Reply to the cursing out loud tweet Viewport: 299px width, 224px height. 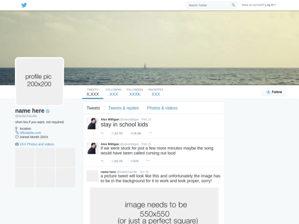102,161
